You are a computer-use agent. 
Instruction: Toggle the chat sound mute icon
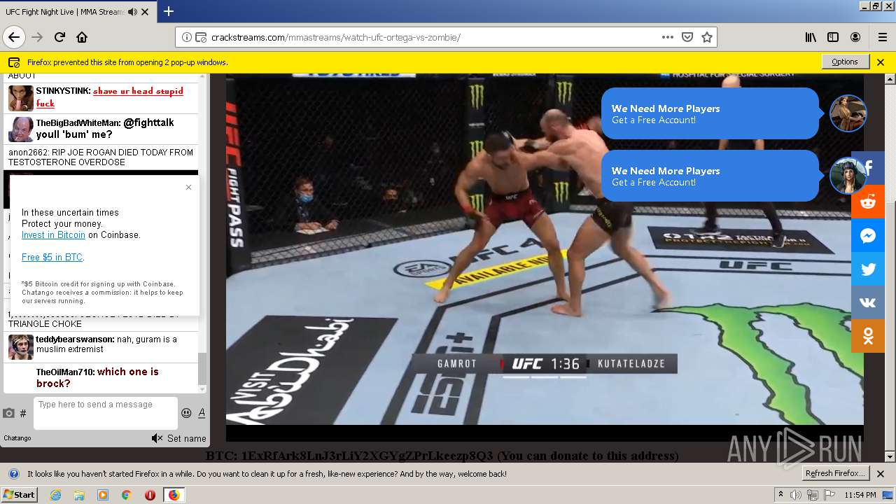tap(157, 438)
